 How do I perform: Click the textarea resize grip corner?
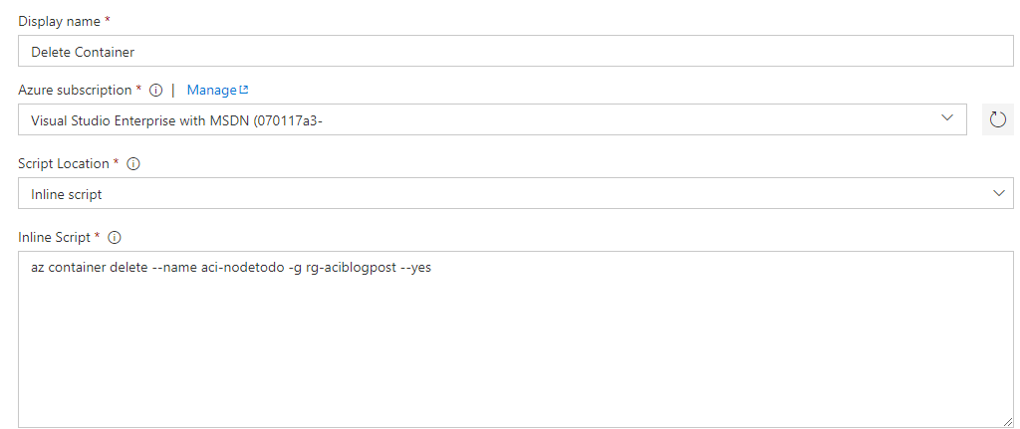pyautogui.click(x=1007, y=422)
